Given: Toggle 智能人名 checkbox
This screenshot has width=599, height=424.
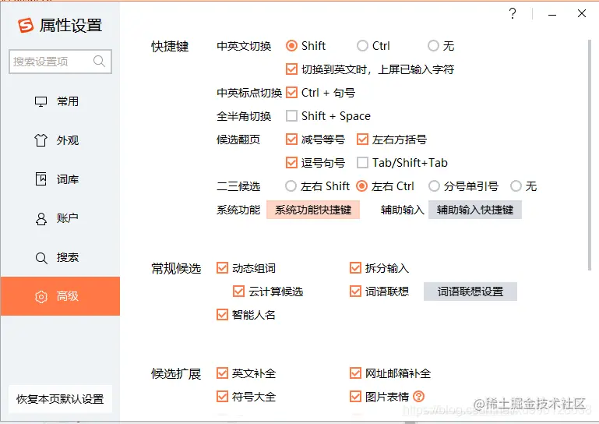Looking at the screenshot, I should coord(222,315).
